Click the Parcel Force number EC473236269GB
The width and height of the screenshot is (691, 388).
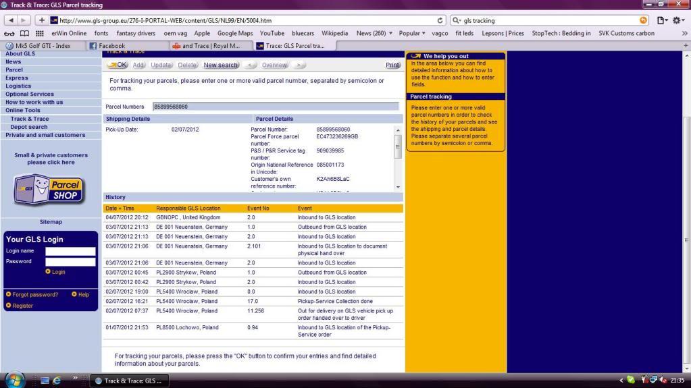337,136
